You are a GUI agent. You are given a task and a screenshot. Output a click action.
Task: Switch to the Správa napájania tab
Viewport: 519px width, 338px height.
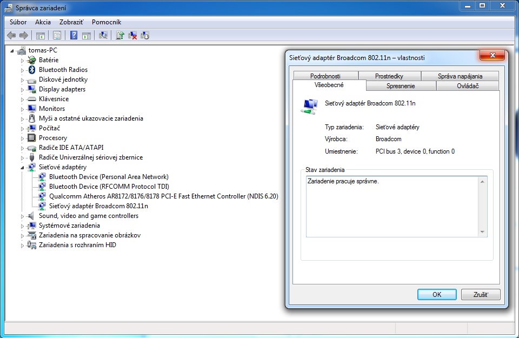(x=460, y=76)
